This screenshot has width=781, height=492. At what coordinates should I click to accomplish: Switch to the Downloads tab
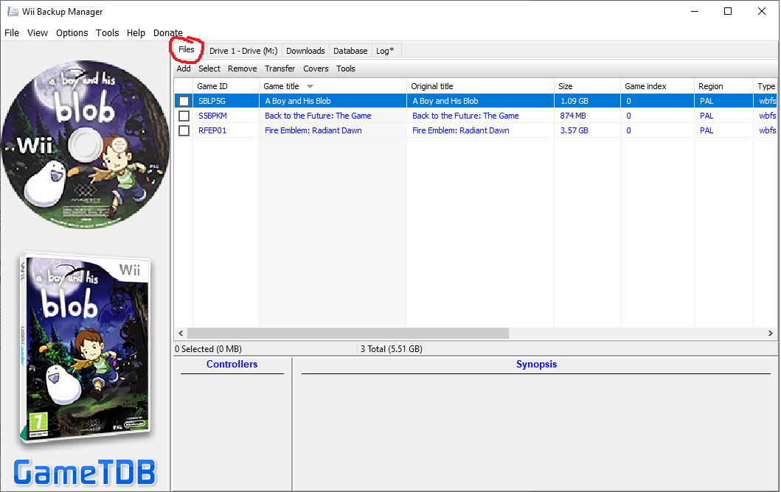point(305,51)
